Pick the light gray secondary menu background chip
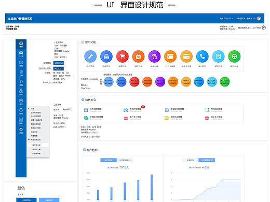The width and height of the screenshot is (270, 202). point(66,109)
